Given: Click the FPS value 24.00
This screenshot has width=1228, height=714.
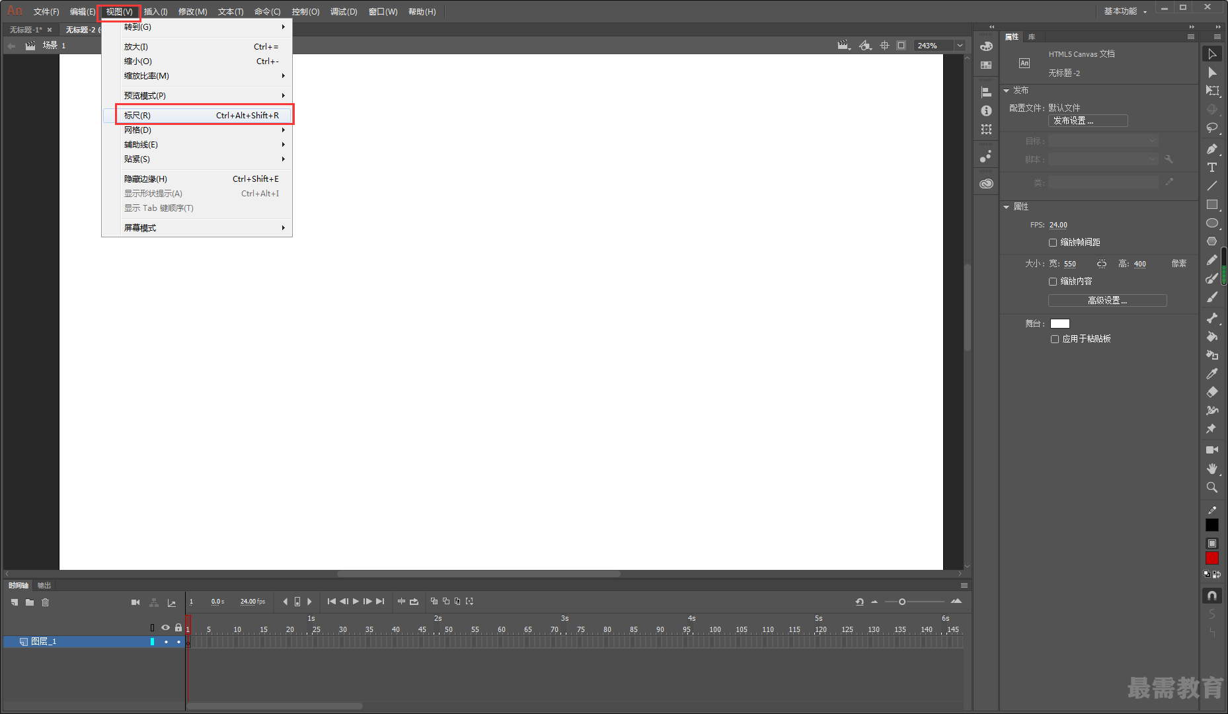Looking at the screenshot, I should [1058, 225].
